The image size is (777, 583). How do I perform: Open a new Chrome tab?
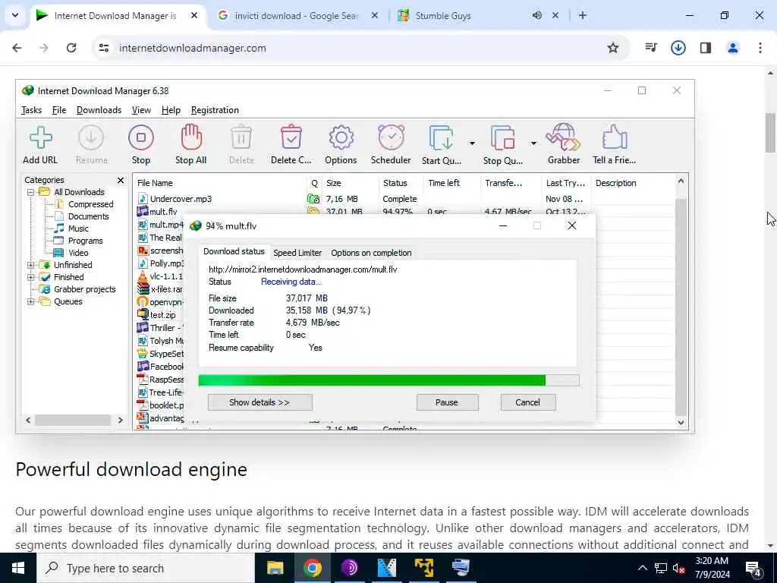click(x=583, y=15)
